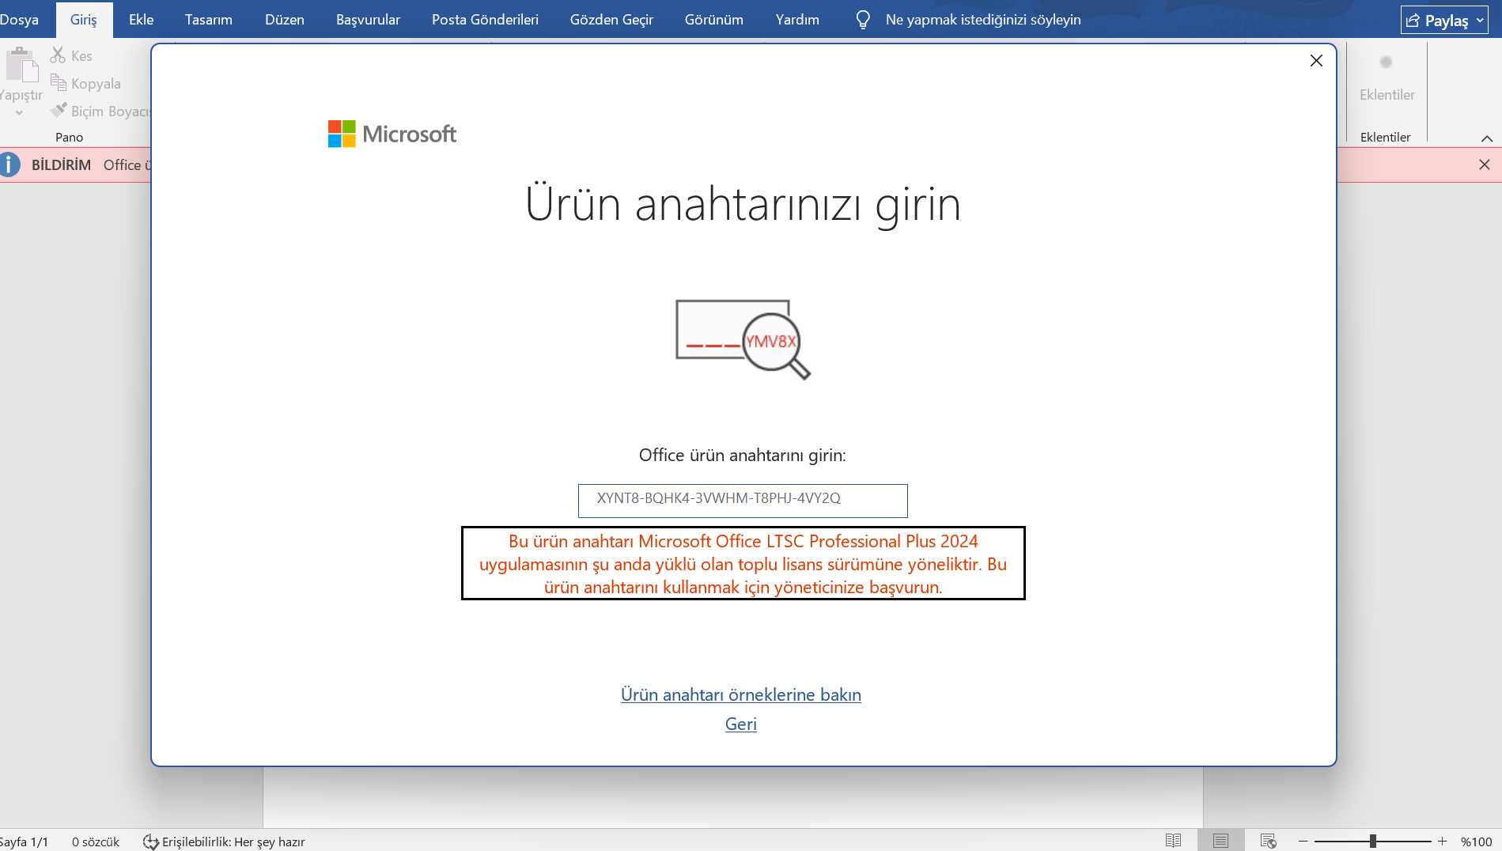Switch to the Gözden Geçir tab
Viewport: 1502px width, 851px height.
(611, 19)
